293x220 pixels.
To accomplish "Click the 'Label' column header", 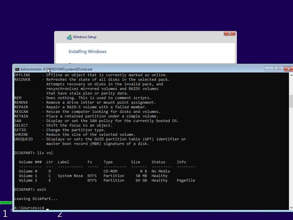I will [x=63, y=162].
